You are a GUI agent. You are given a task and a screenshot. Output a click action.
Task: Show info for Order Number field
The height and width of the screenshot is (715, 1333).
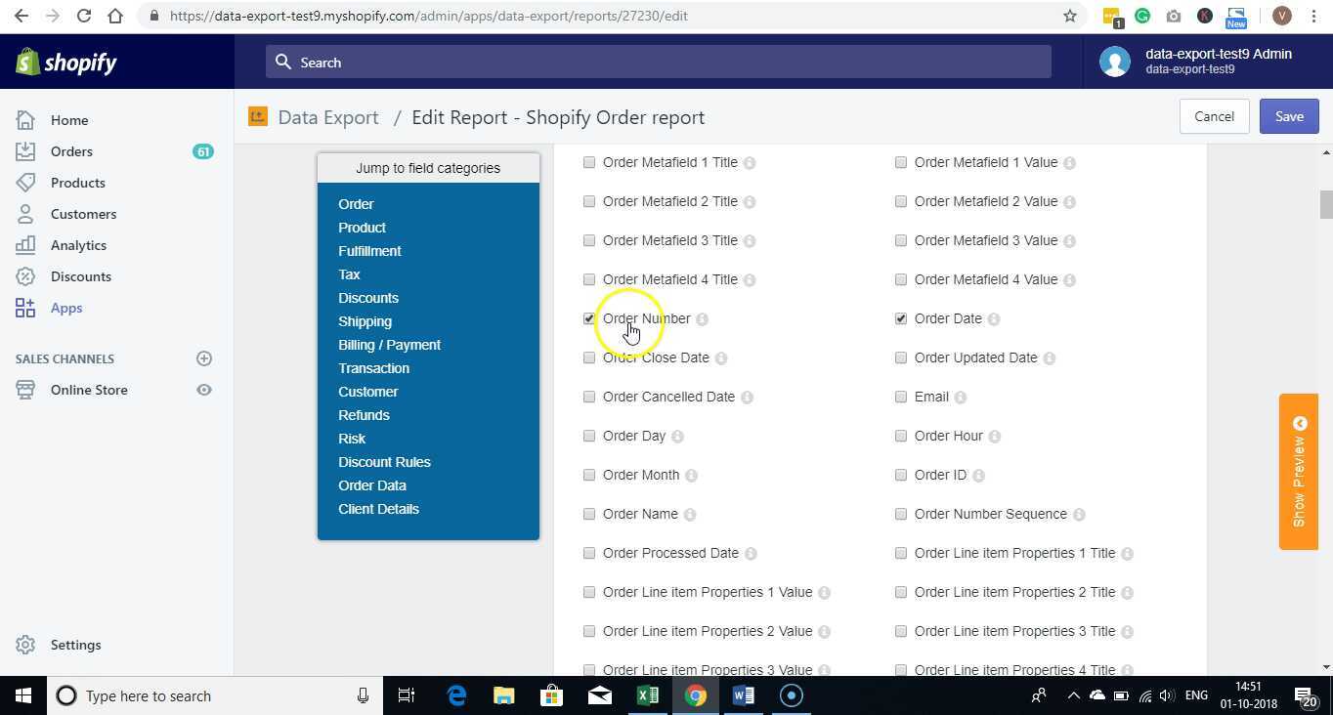pos(702,318)
